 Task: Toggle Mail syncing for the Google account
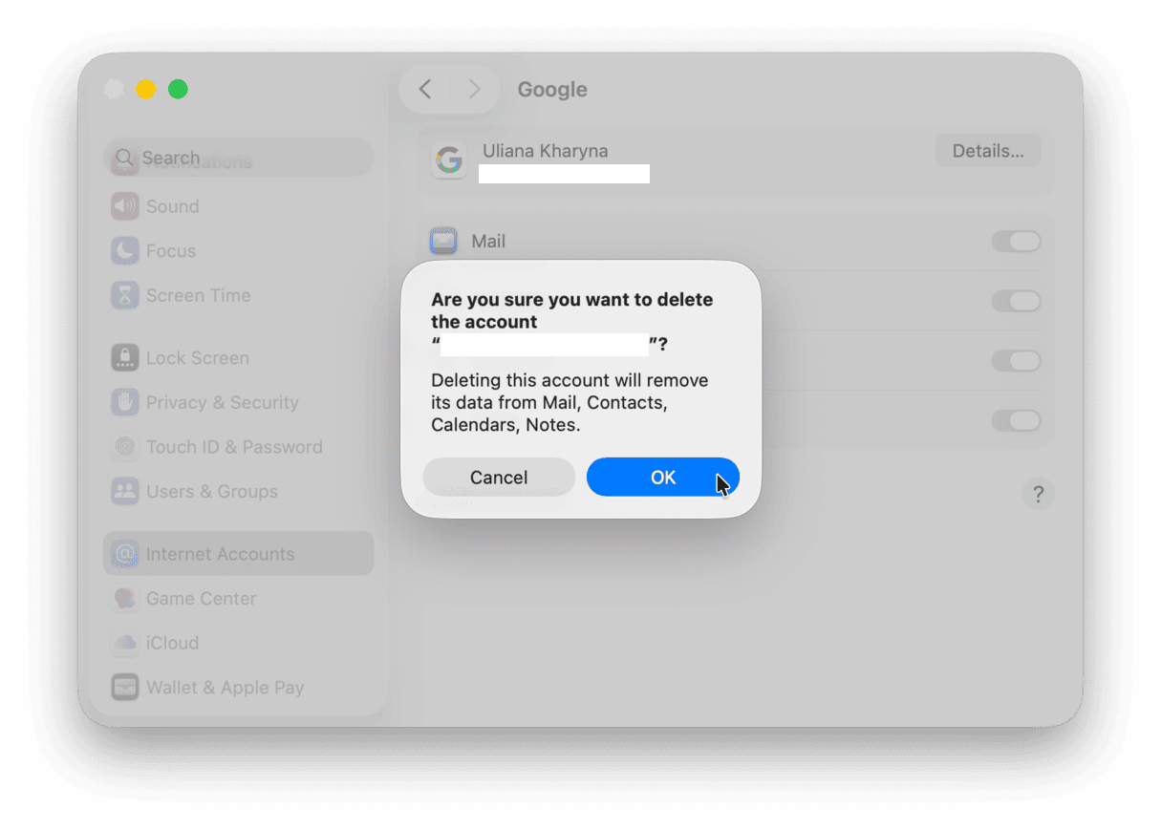coord(1016,241)
